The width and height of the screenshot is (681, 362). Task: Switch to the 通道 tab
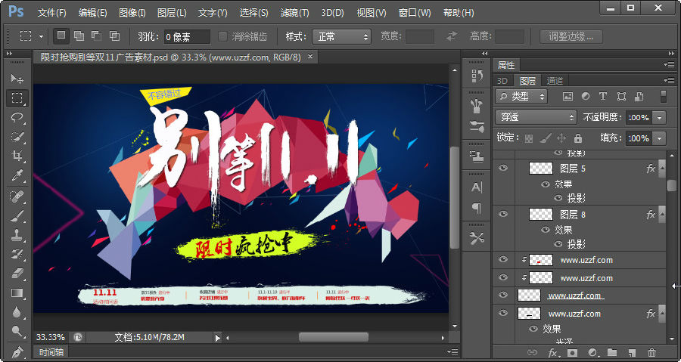click(x=555, y=81)
